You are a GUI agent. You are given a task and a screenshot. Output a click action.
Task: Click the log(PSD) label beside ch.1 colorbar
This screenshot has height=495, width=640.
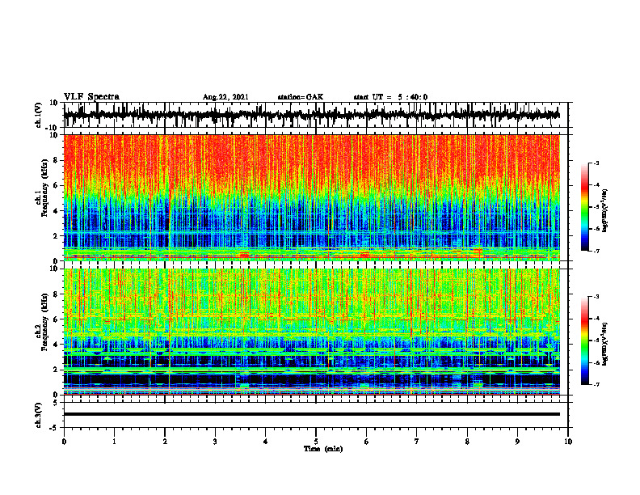click(x=605, y=210)
